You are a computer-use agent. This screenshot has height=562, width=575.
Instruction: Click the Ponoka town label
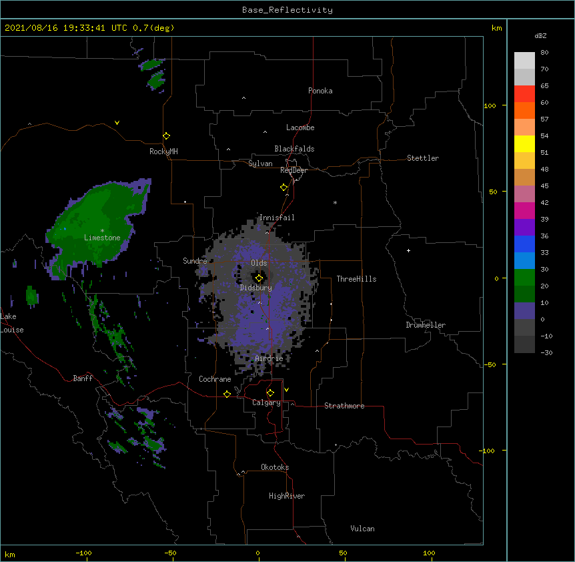point(320,91)
